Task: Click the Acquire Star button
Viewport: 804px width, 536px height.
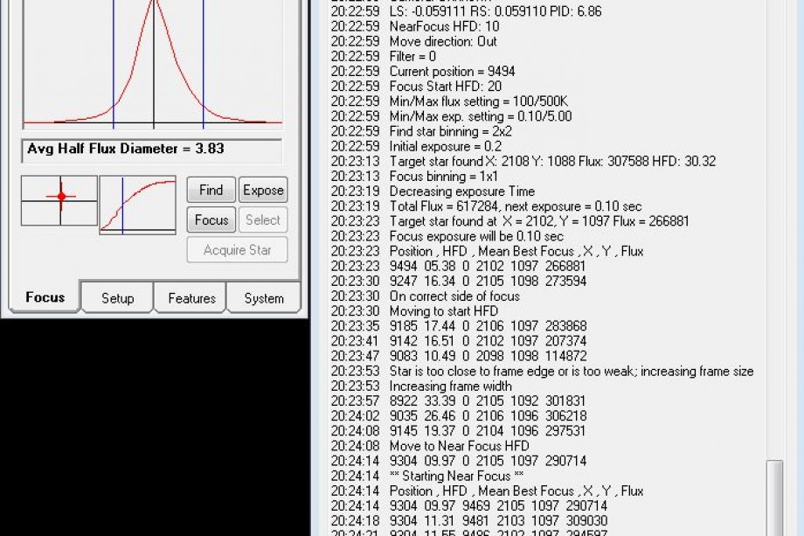Action: (237, 250)
